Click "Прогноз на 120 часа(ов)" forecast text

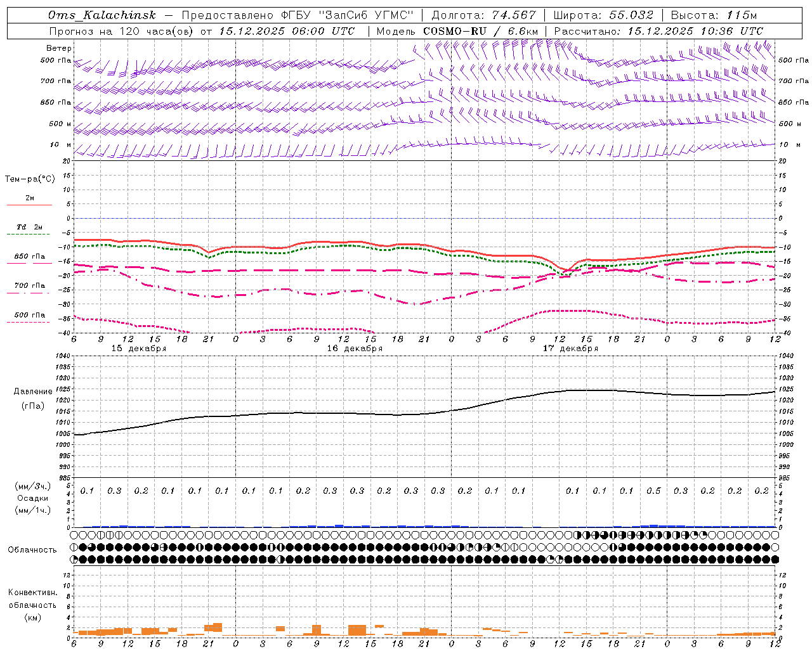(x=121, y=31)
